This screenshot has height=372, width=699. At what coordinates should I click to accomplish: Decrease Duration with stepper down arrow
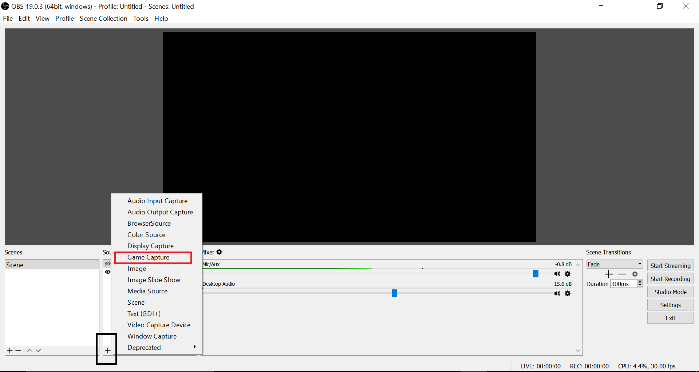click(x=640, y=286)
